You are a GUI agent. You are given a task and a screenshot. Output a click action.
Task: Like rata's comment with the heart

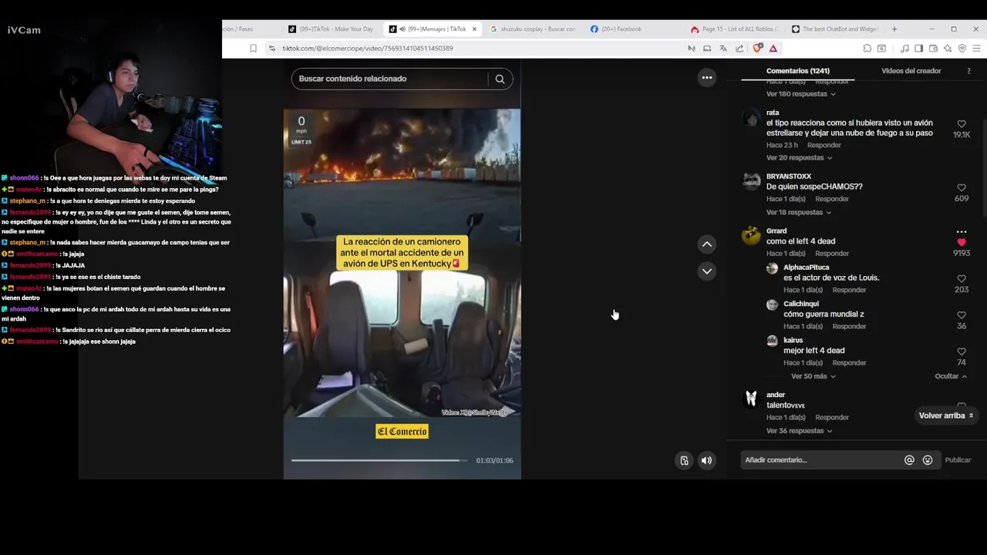(x=961, y=123)
